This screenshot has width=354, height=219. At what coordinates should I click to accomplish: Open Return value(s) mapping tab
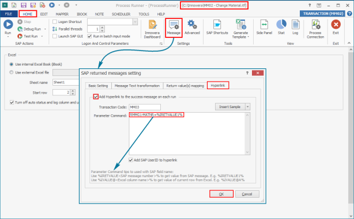pos(185,86)
